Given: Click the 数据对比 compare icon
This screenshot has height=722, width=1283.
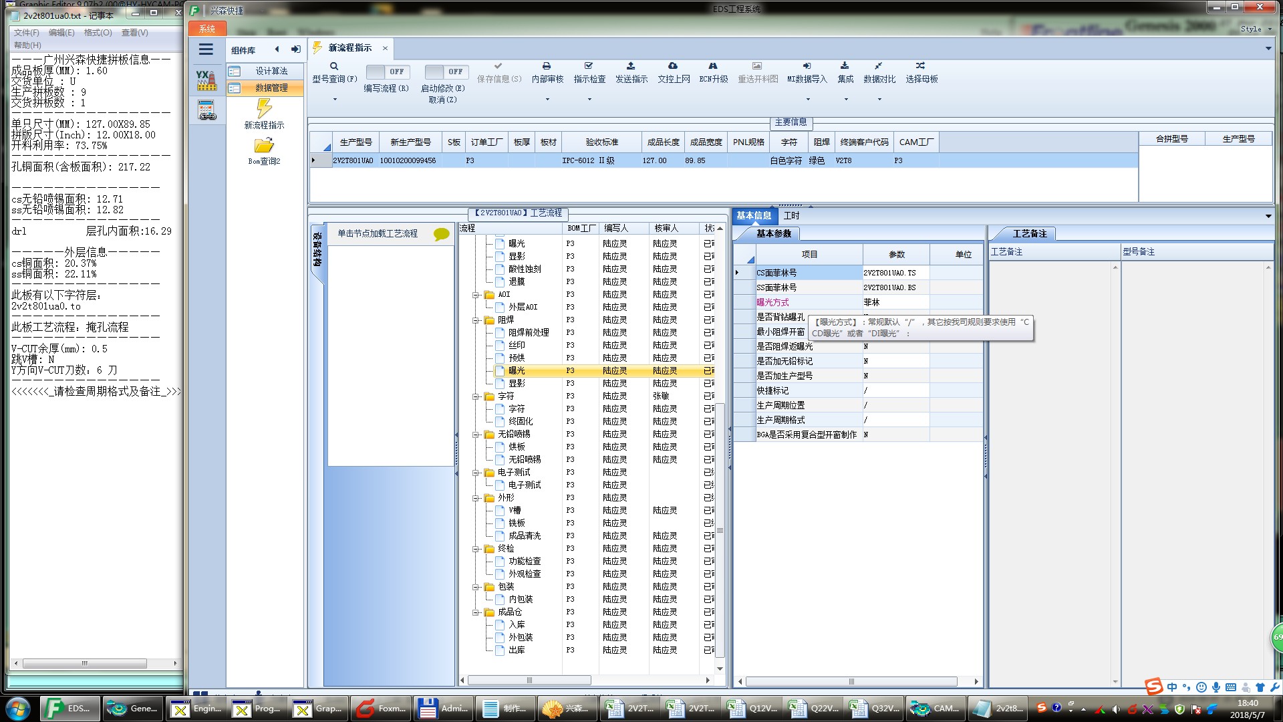Looking at the screenshot, I should click(879, 66).
